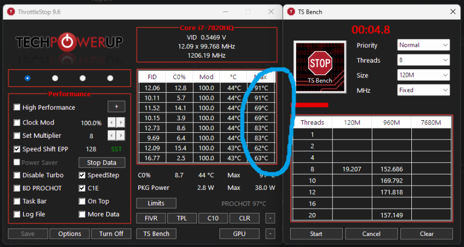The height and width of the screenshot is (247, 464).
Task: Click the GPU button
Action: (x=239, y=234)
